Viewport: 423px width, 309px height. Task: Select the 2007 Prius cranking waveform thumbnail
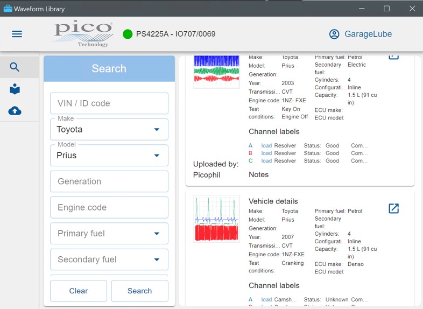point(216,219)
